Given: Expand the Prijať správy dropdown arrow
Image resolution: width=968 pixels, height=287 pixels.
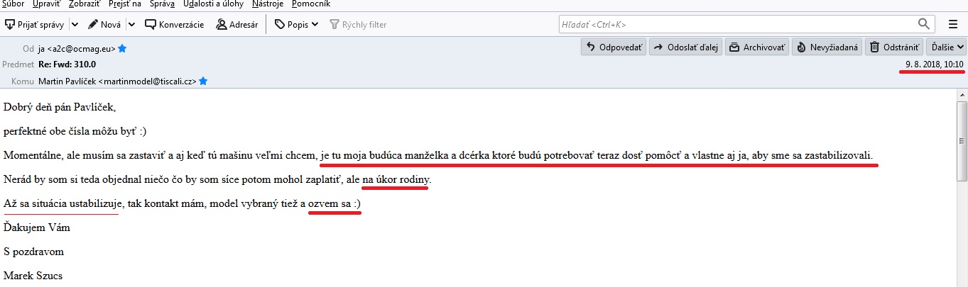Looking at the screenshot, I should [73, 24].
